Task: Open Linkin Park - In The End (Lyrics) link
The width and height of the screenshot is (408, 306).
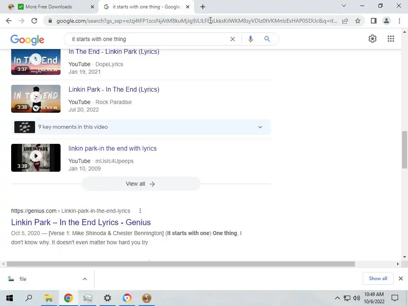Action: [114, 89]
